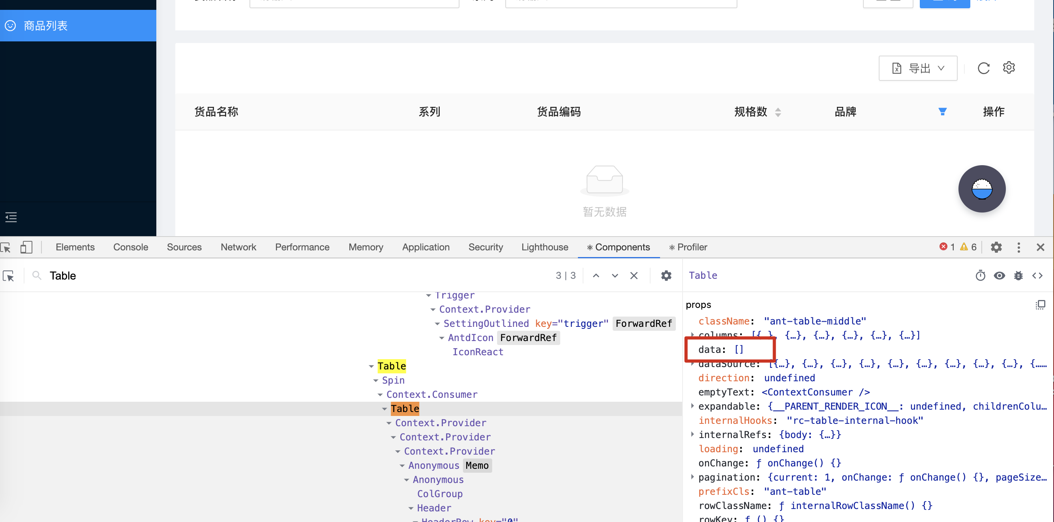View Table source with the code icon

[x=1039, y=276]
